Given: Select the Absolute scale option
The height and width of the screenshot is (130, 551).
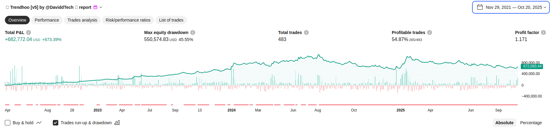Looking at the screenshot, I should 504,123.
